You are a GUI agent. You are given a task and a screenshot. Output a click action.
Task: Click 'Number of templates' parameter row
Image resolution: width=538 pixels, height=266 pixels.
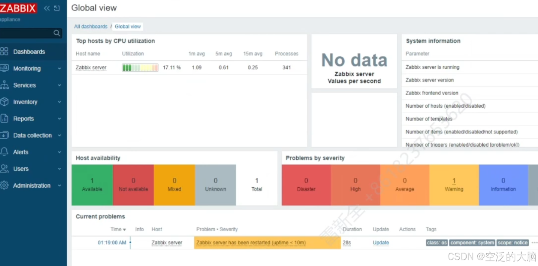470,119
